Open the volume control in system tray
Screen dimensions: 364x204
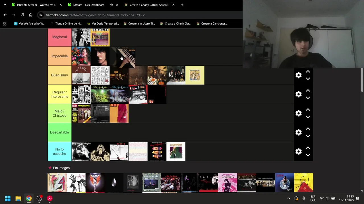[327, 198]
